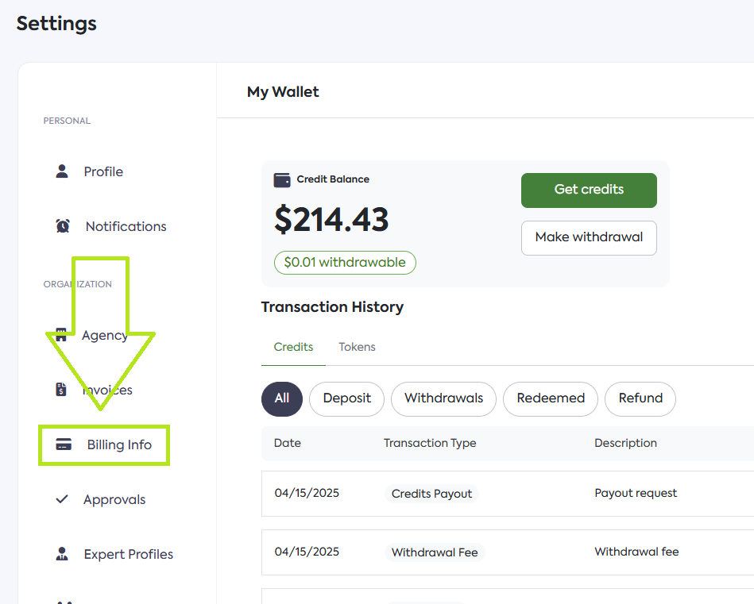
Task: Click the wallet icon beside Credit Balance
Action: [x=282, y=179]
